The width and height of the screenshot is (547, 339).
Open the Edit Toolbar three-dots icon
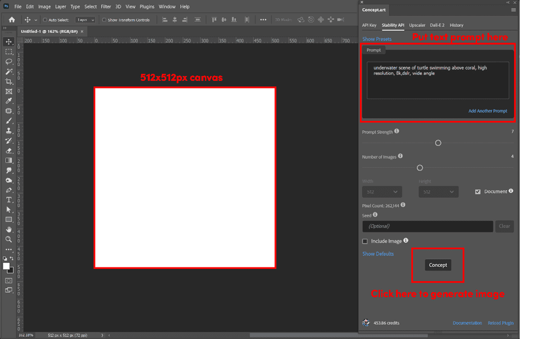[x=9, y=250]
